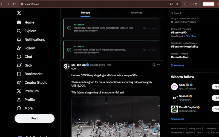Image resolution: width=219 pixels, height=137 pixels.
Task: Click the tab search icon in browser toolbar
Action: tap(195, 4)
